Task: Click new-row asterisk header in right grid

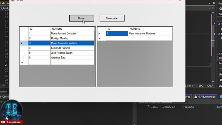Action: point(102,38)
